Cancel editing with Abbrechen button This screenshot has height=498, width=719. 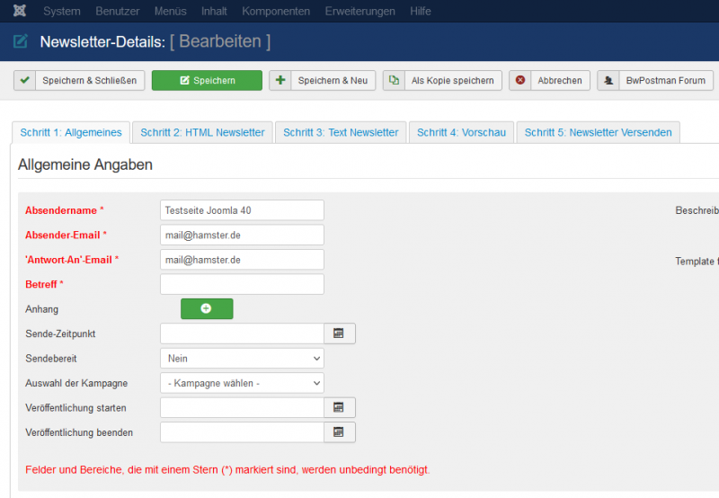pyautogui.click(x=549, y=81)
